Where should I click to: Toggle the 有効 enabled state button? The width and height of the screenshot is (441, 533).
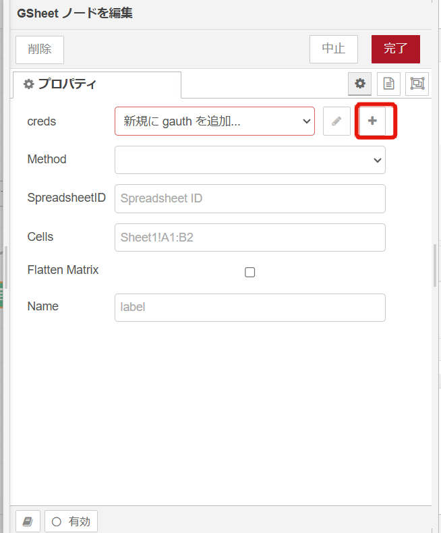[71, 521]
